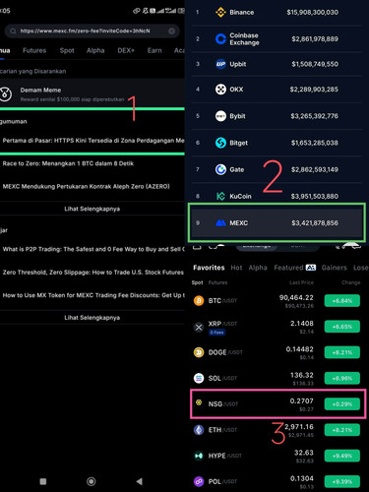Tap the Android home circle button
369x492 pixels.
pyautogui.click(x=92, y=481)
